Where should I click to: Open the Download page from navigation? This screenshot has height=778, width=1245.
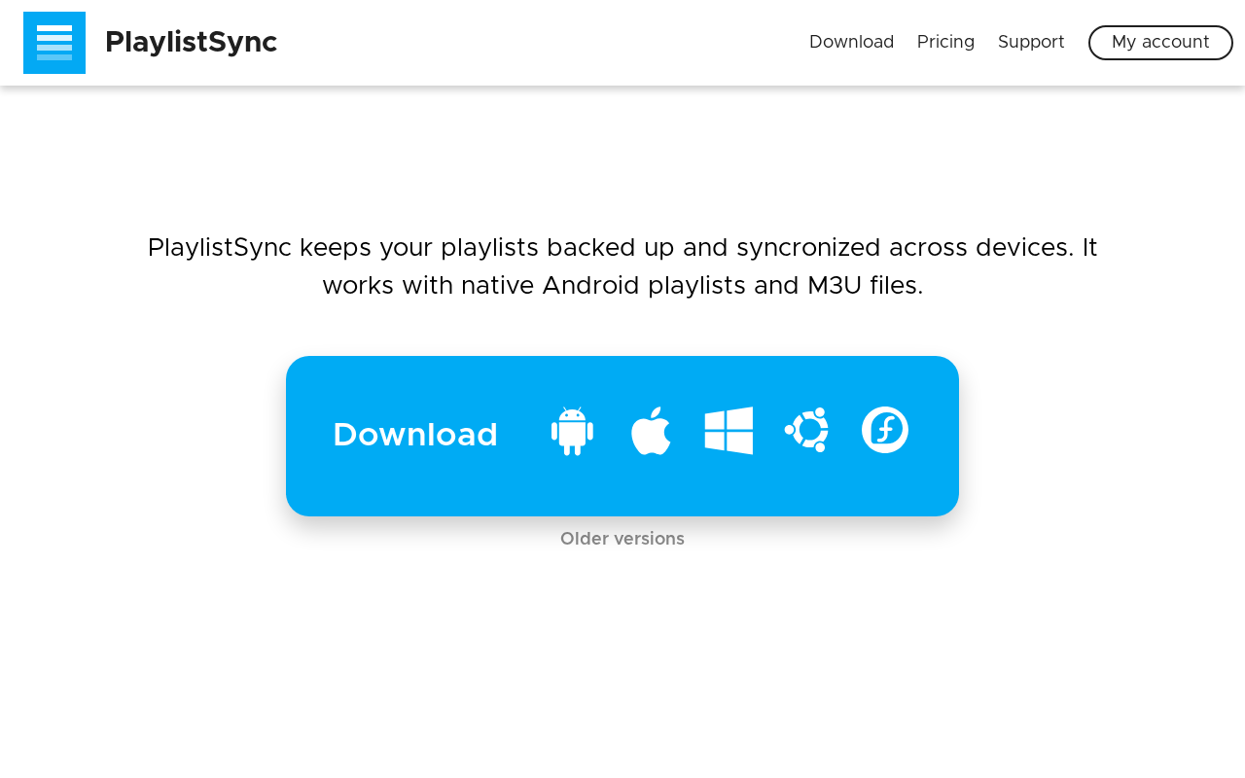851,42
